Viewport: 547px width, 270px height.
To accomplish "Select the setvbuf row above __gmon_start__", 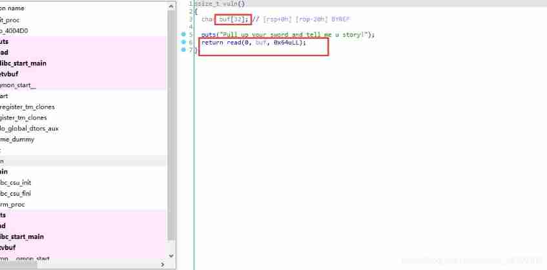I will click(83, 74).
